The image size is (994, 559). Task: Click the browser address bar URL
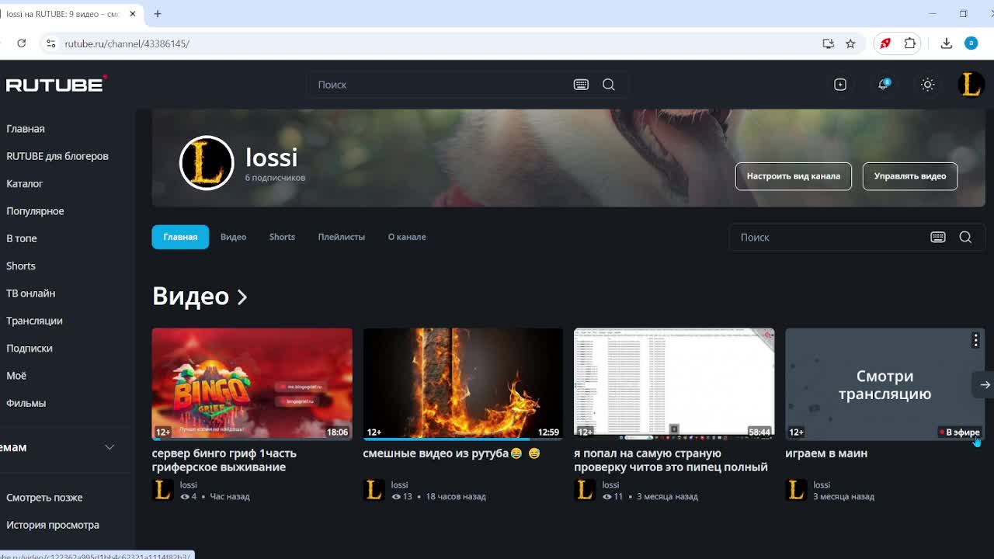pos(127,43)
